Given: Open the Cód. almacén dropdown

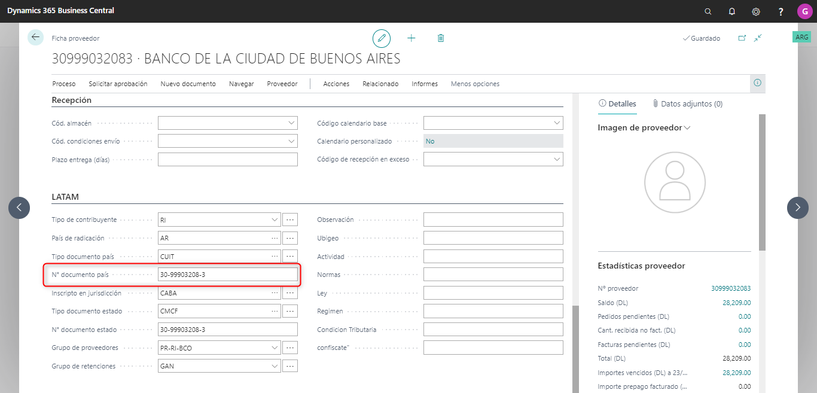Looking at the screenshot, I should click(291, 123).
